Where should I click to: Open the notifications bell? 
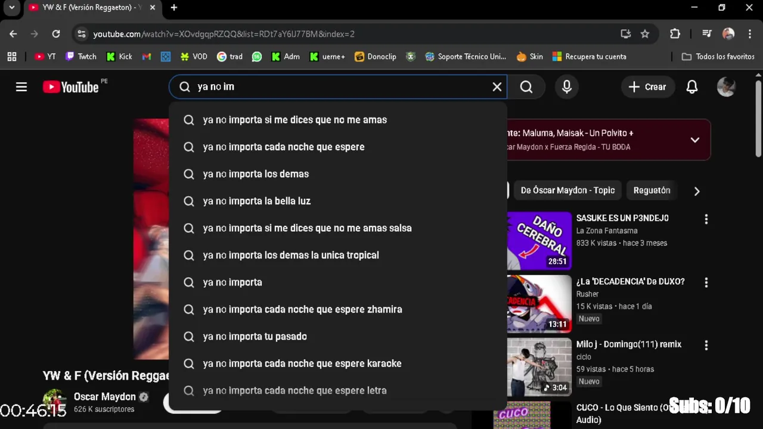(x=692, y=87)
